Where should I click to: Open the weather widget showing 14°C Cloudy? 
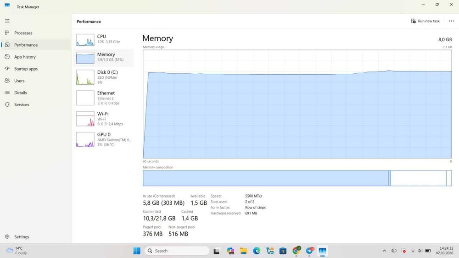click(17, 251)
